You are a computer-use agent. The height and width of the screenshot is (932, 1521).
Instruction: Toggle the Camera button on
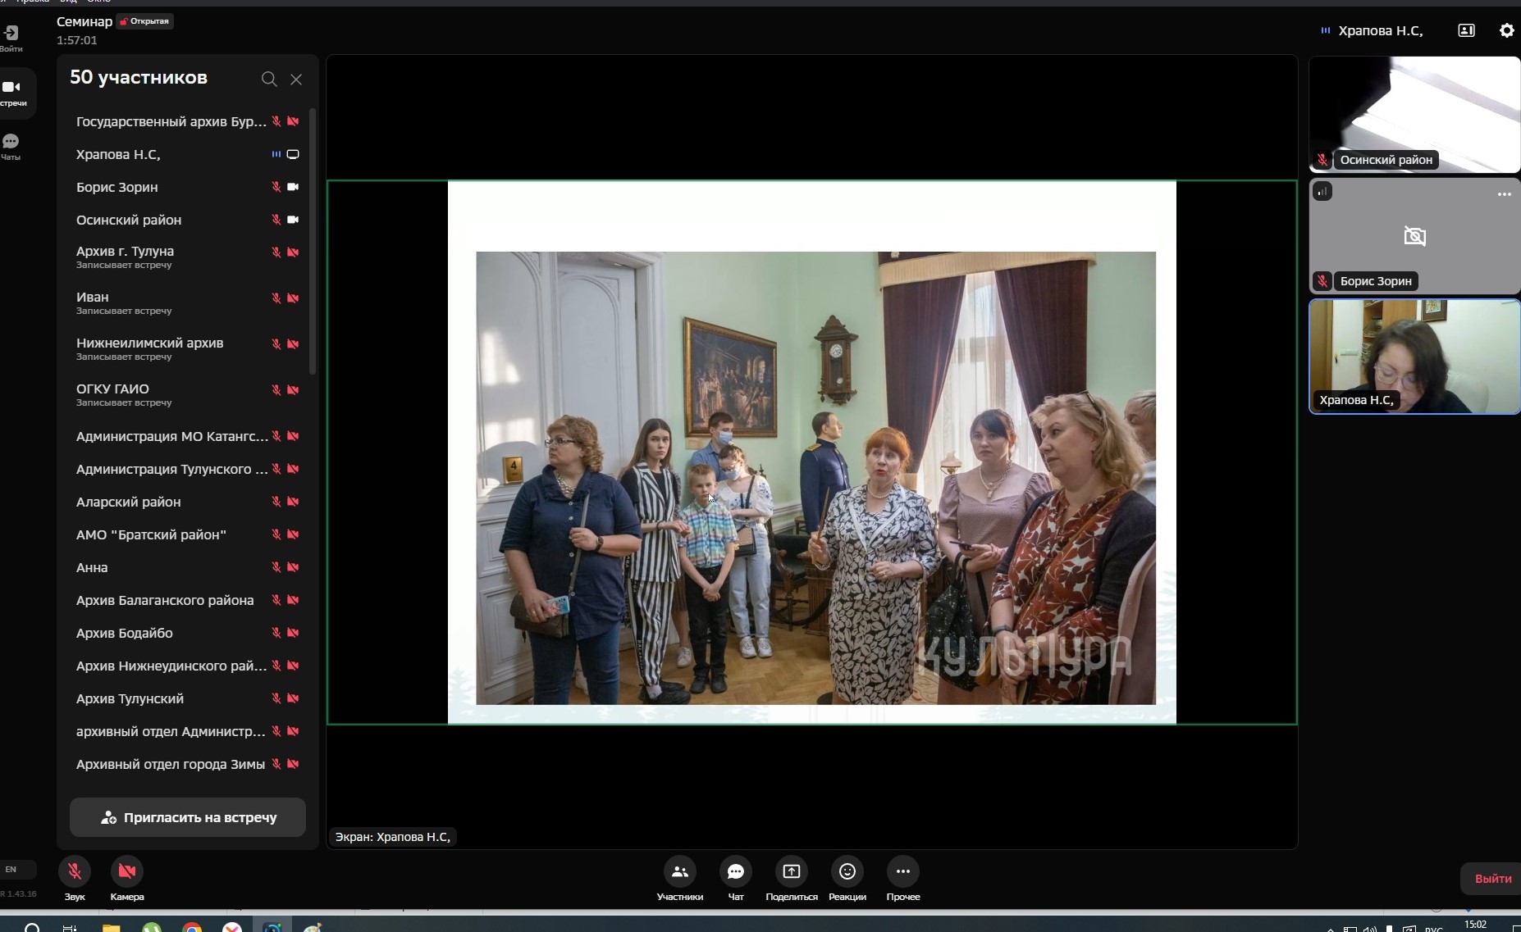127,871
